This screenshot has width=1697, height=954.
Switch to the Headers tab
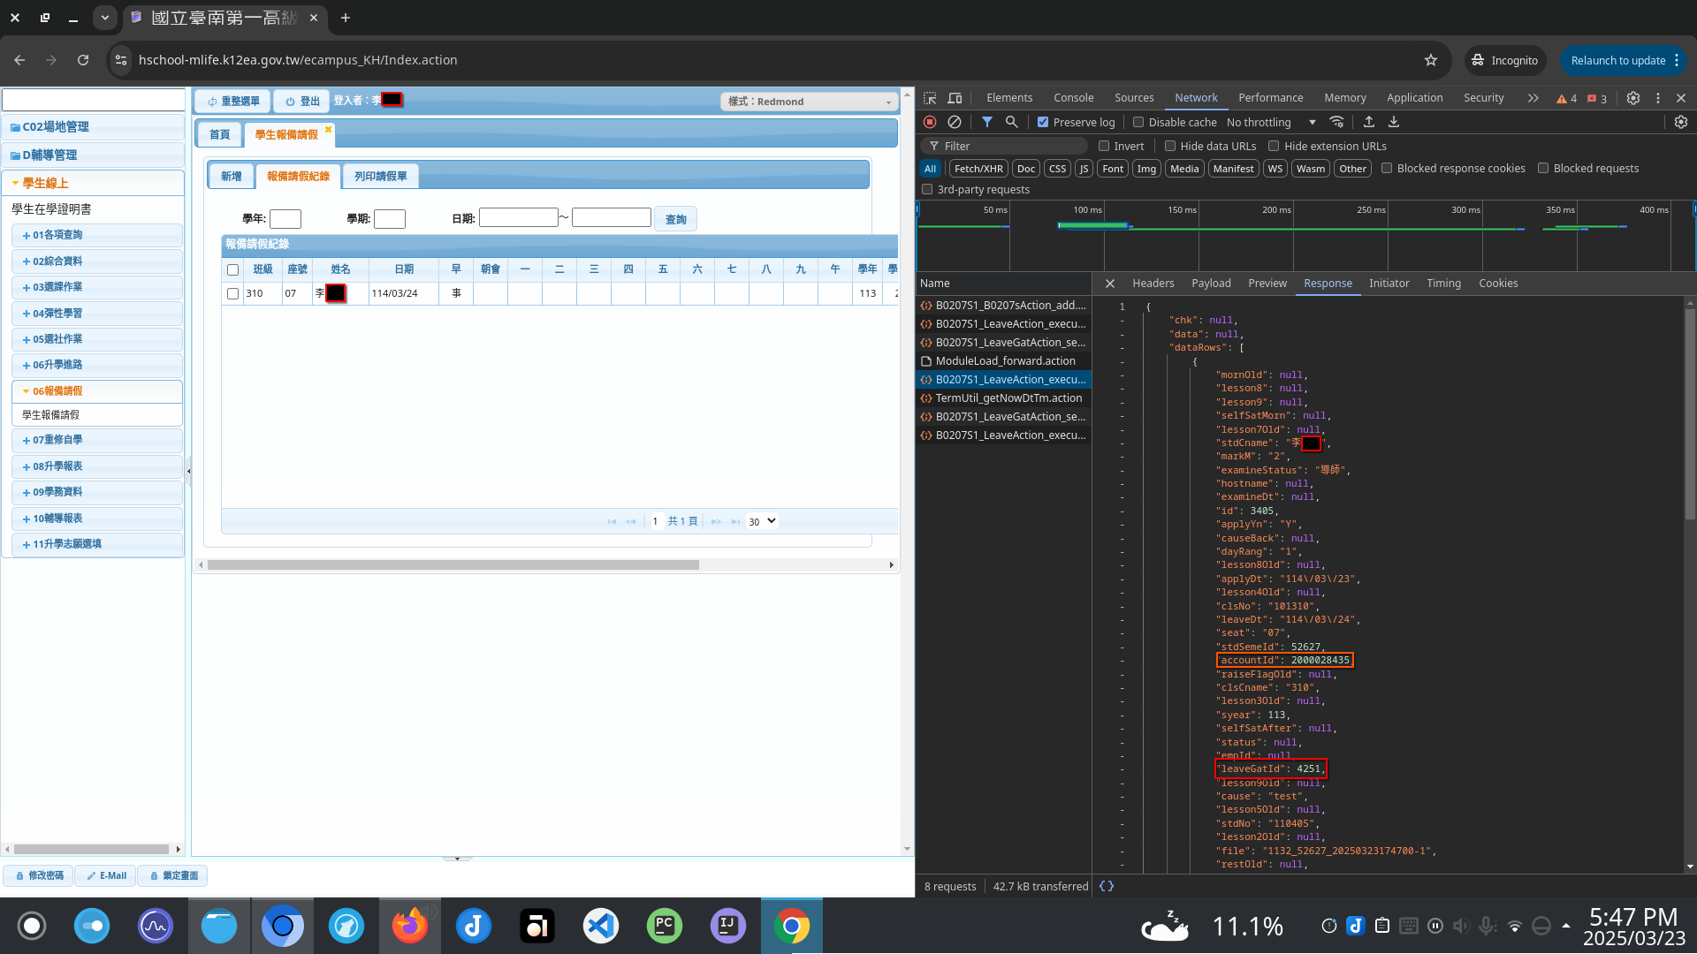pos(1153,284)
